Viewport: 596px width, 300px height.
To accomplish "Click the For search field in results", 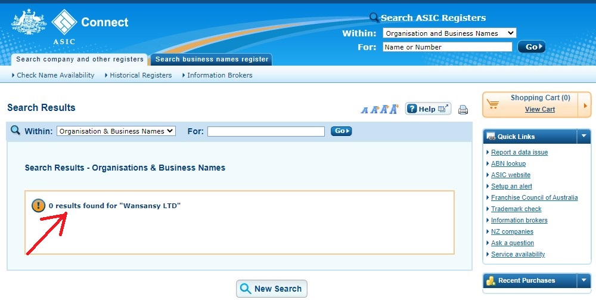I will tap(266, 131).
